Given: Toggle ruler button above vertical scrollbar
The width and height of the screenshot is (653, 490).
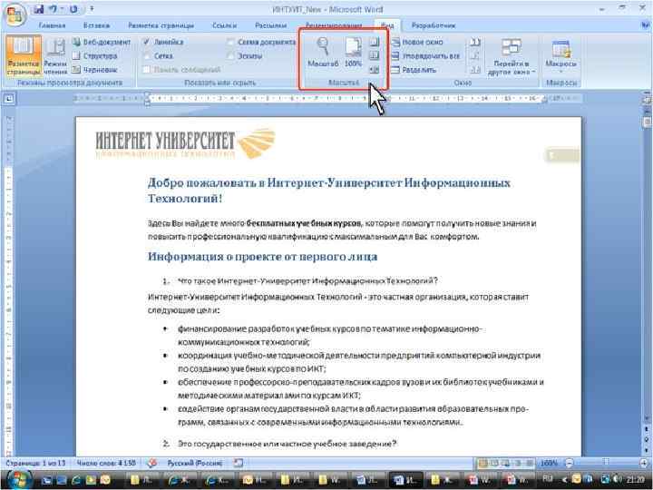Looking at the screenshot, I should tap(647, 100).
